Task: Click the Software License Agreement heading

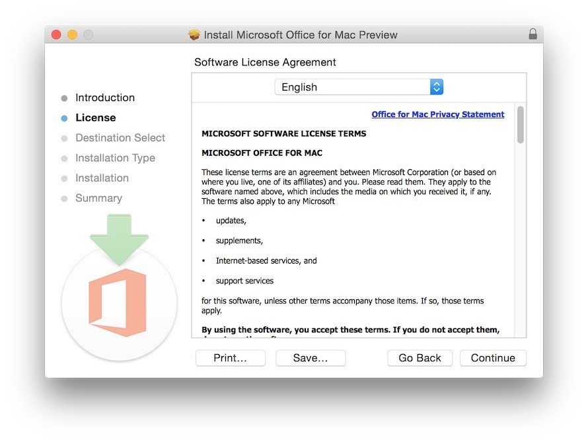Action: (265, 62)
